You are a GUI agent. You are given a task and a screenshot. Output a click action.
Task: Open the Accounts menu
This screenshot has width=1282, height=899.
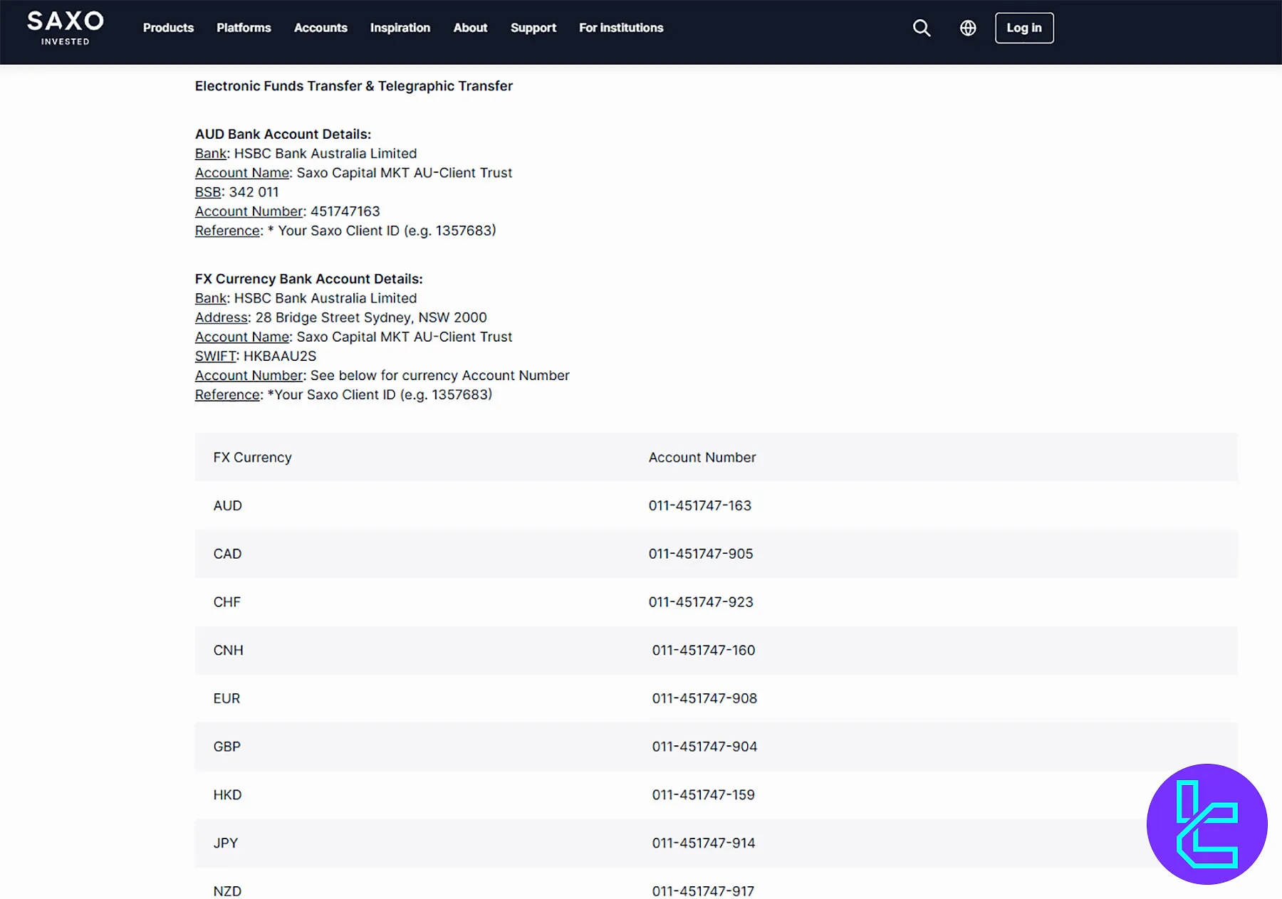(x=320, y=28)
